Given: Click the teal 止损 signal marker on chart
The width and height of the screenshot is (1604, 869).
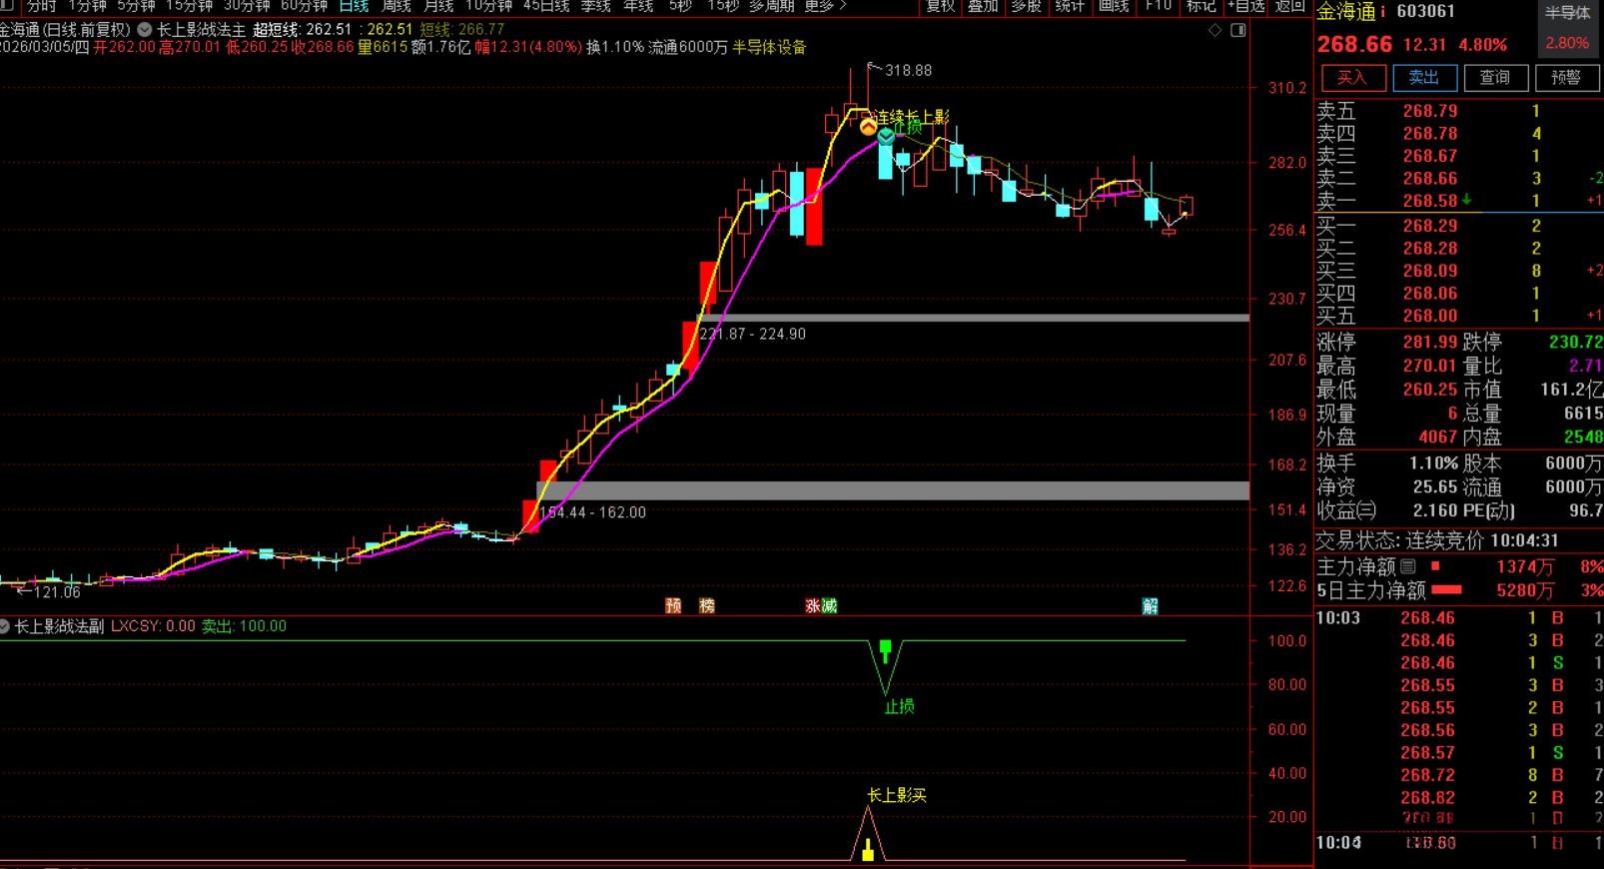Looking at the screenshot, I should (x=886, y=135).
